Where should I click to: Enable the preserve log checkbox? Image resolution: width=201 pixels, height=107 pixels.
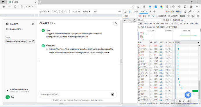point(157,16)
